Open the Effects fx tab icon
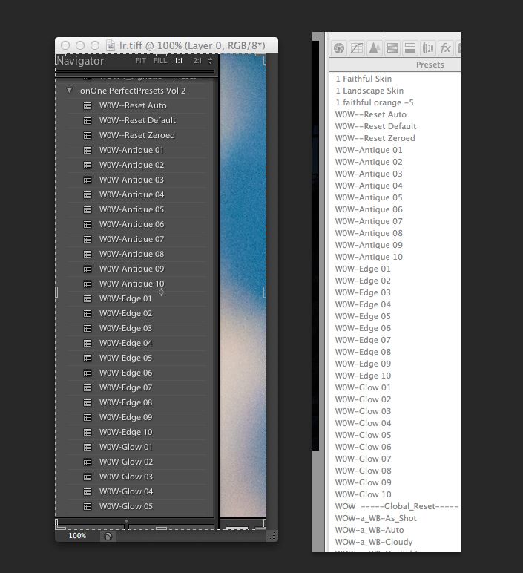This screenshot has width=523, height=573. click(x=446, y=48)
